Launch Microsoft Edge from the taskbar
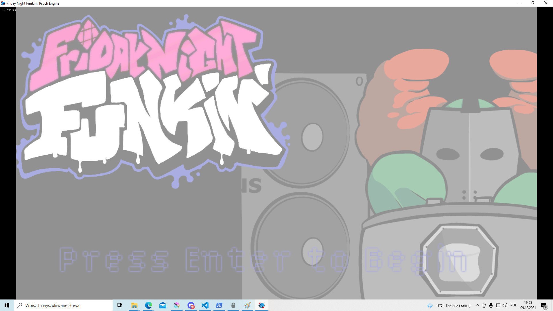Viewport: 553px width, 311px height. pos(148,305)
